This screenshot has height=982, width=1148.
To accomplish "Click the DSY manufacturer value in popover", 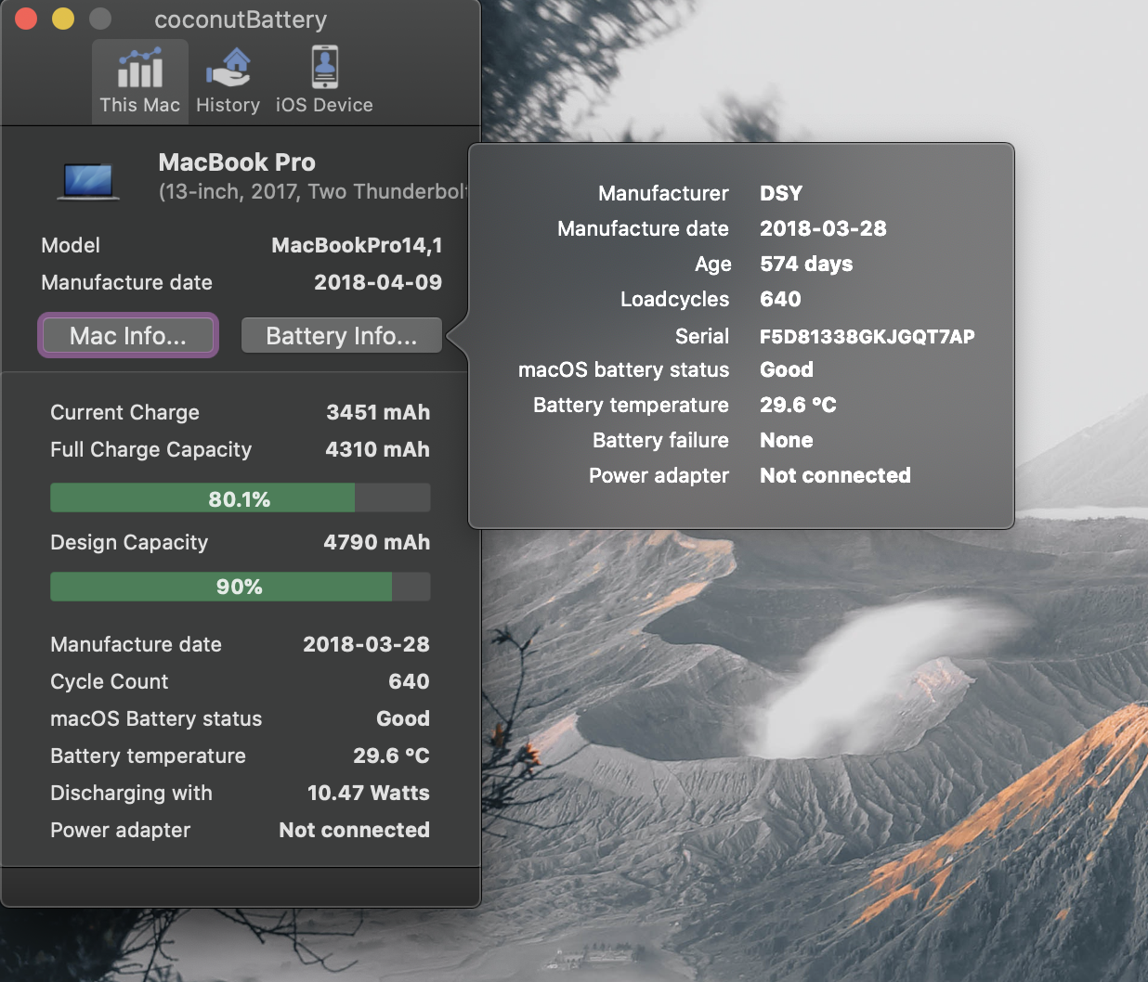I will pos(781,193).
